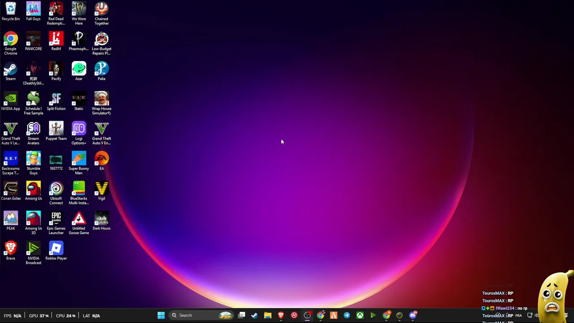Select Backrooms Escape T... shortcut
574x323 pixels.
(10, 164)
